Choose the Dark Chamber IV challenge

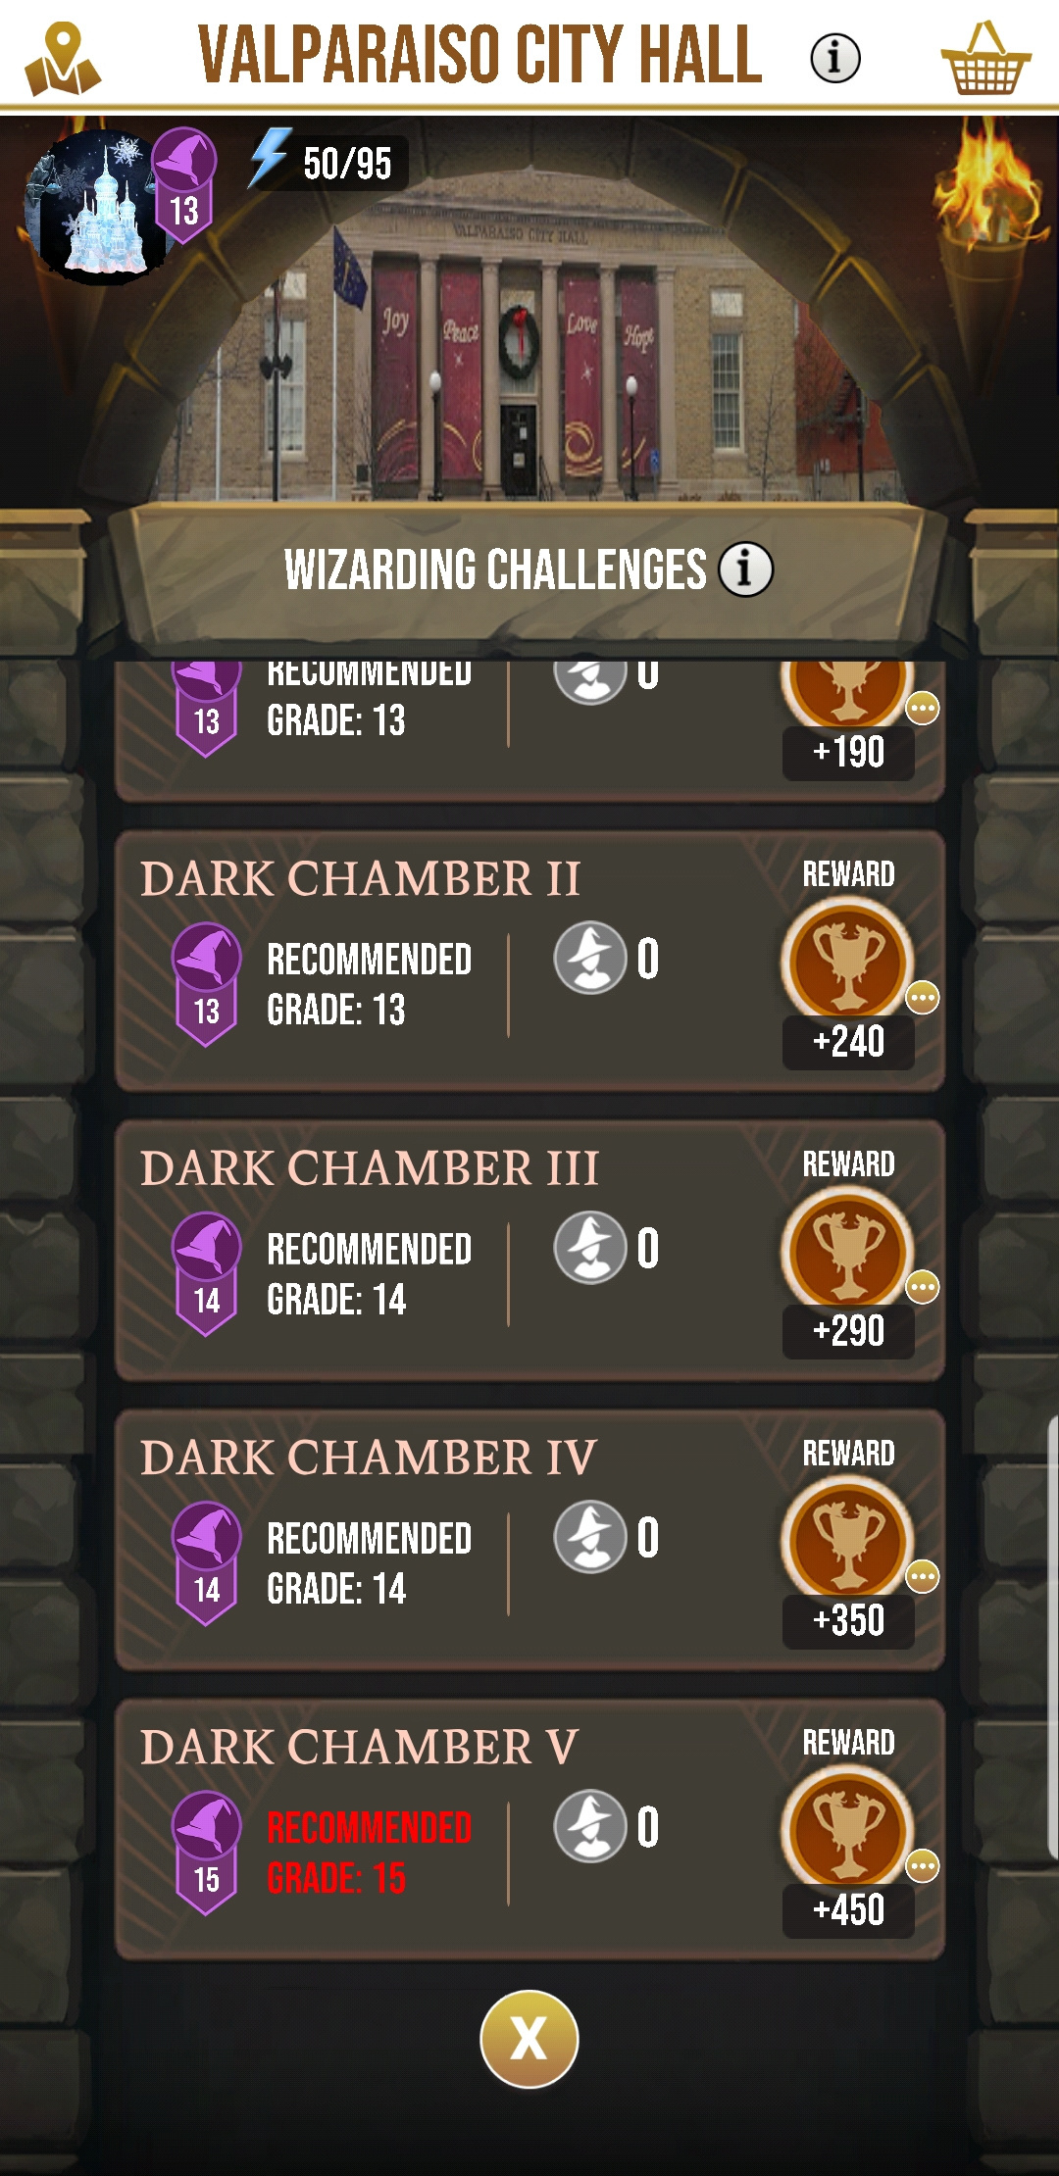(529, 1539)
